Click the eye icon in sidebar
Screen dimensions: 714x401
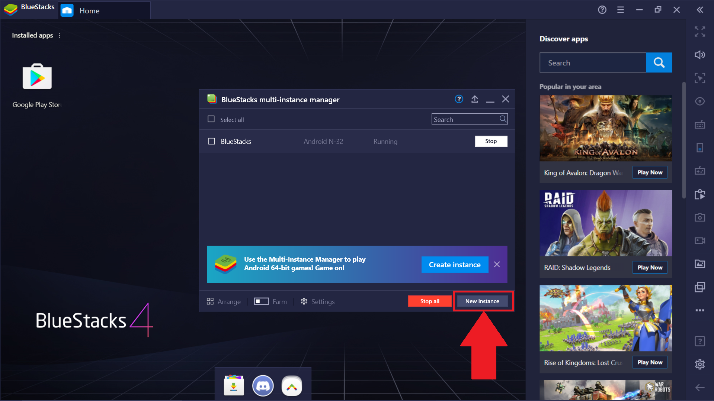[700, 101]
